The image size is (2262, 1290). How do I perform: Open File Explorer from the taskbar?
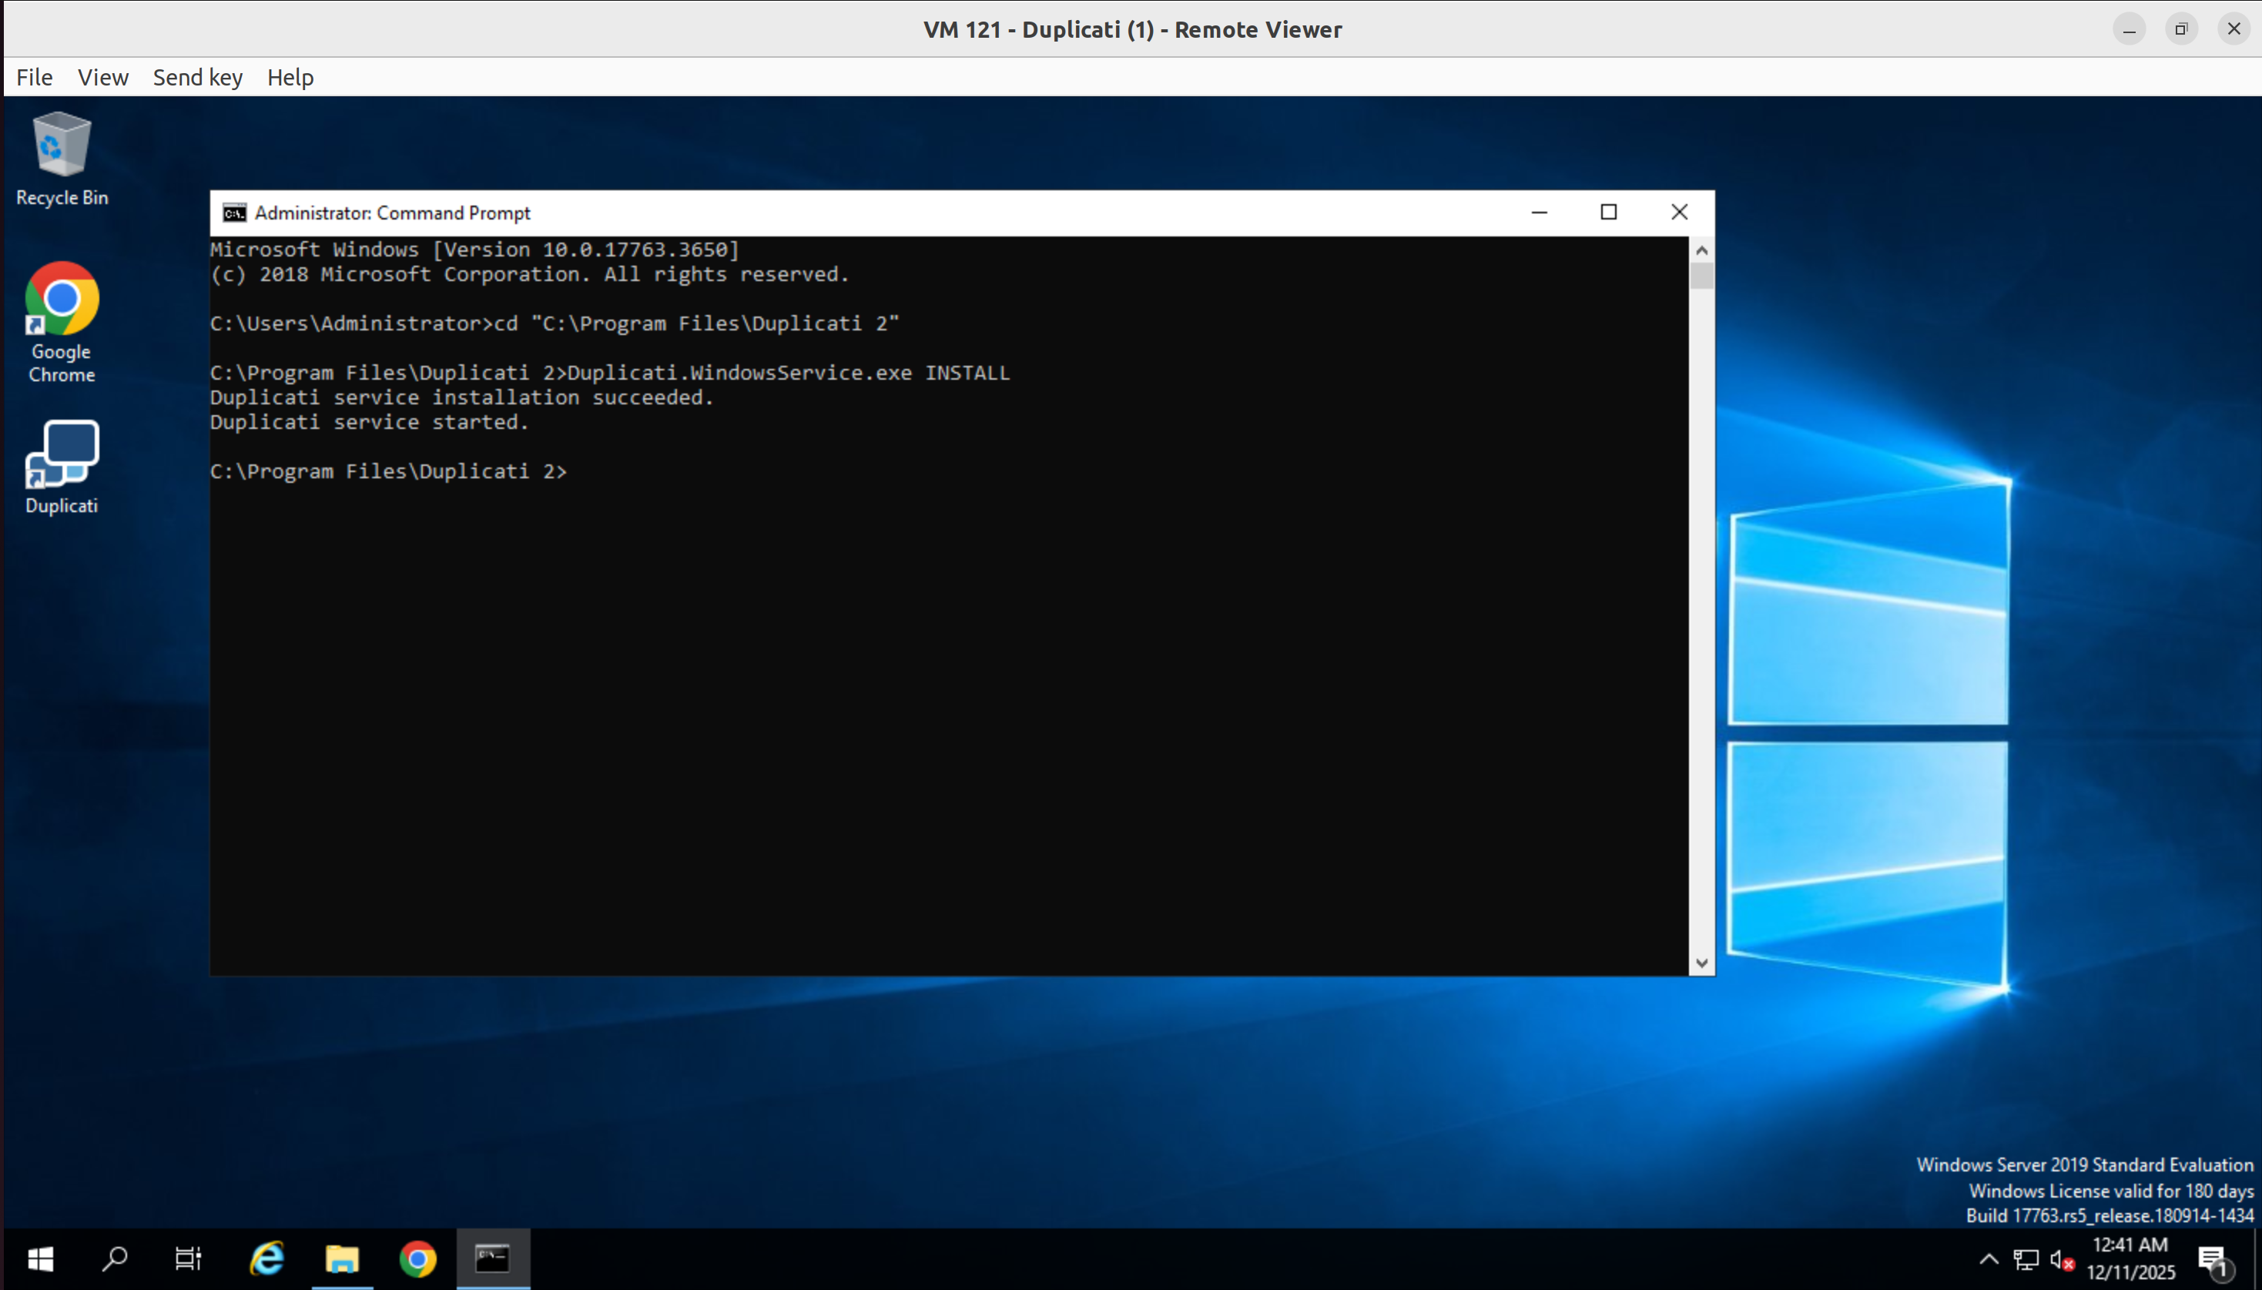[x=342, y=1258]
